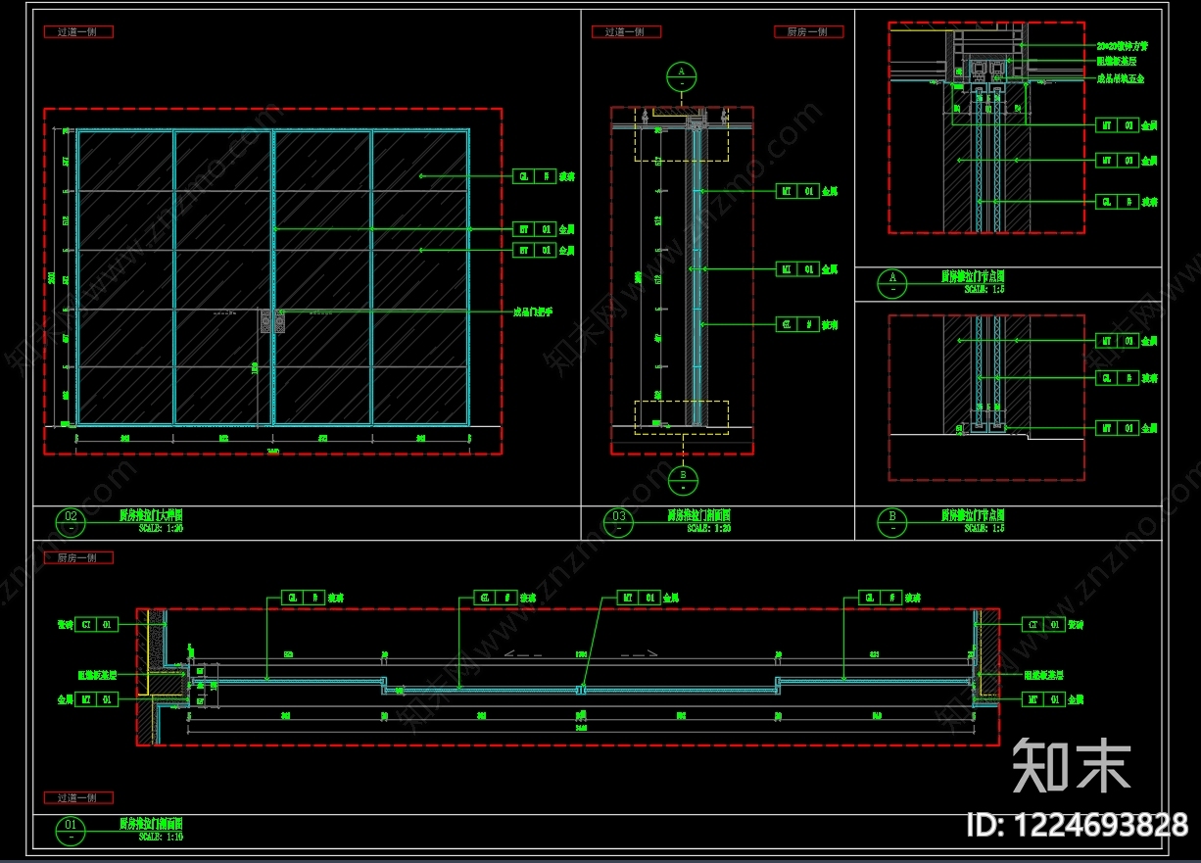This screenshot has width=1201, height=863.
Task: Click the 20*20镀锌方管 annotation text
Action: 1123,46
